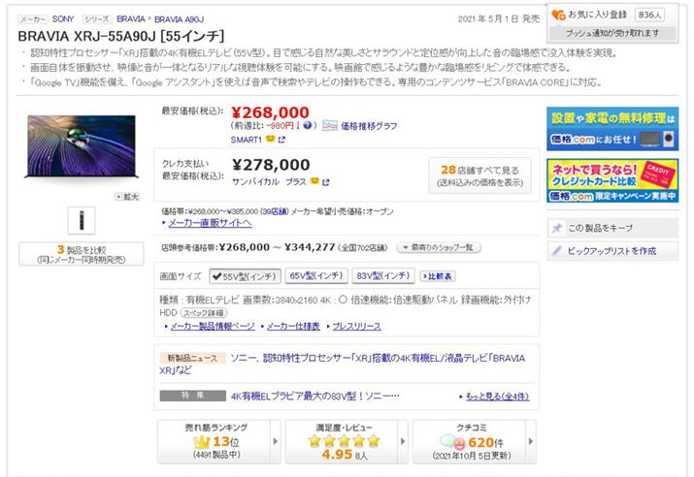Click the help question mark beside -980円
The image size is (694, 477).
tap(308, 125)
